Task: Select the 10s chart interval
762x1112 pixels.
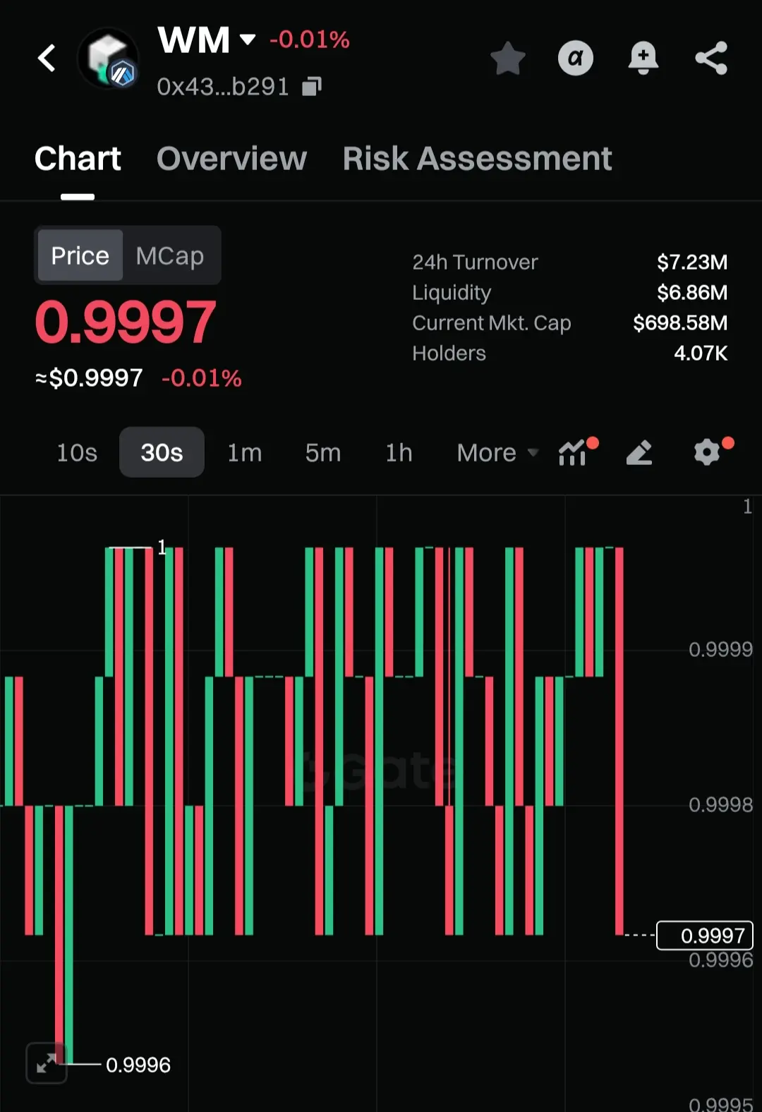Action: click(77, 452)
